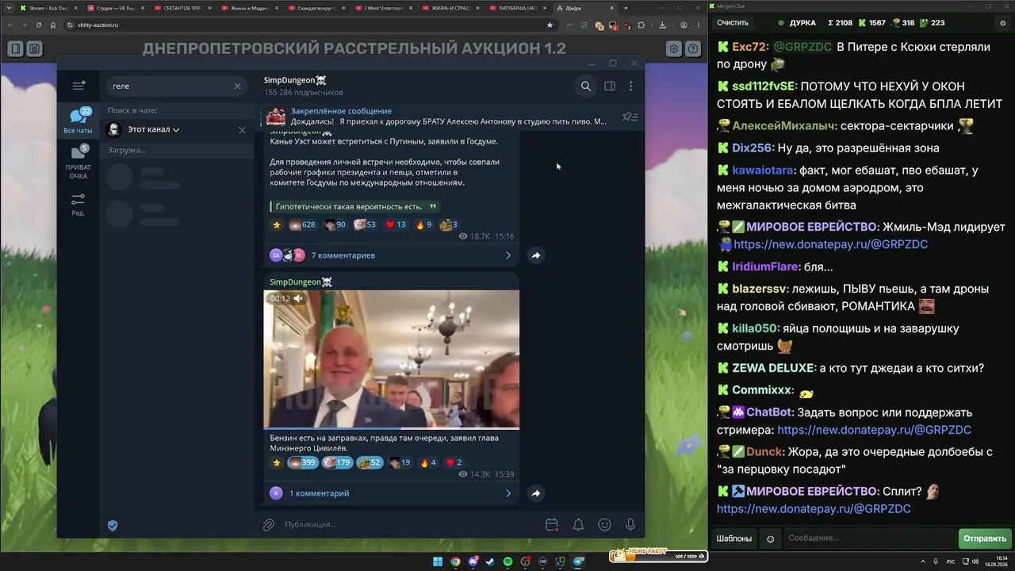Image resolution: width=1015 pixels, height=571 pixels.
Task: Clear the Telegram search field text
Action: 237,86
